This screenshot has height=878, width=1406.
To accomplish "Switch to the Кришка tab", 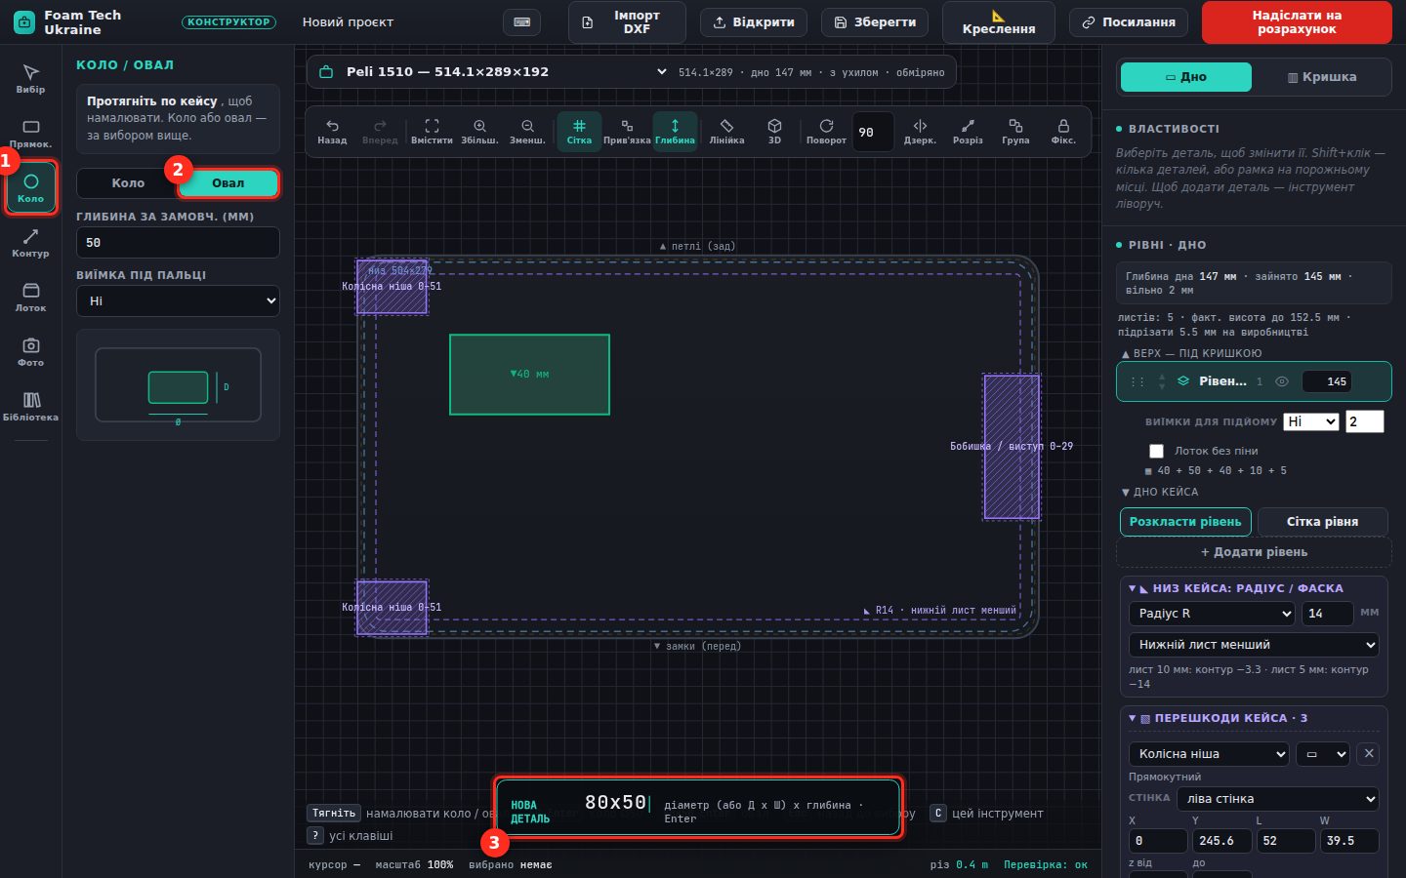I will pos(1322,77).
